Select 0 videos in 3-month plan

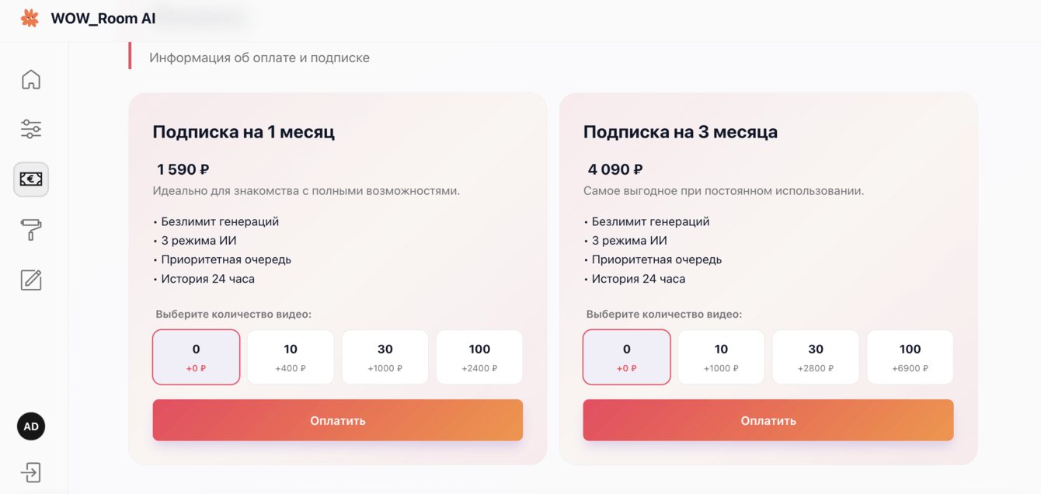click(x=627, y=357)
